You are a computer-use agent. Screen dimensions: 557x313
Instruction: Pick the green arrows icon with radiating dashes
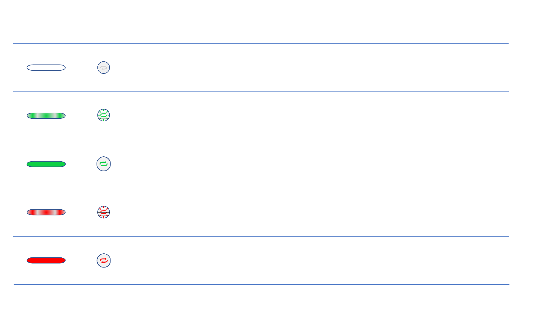point(104,115)
